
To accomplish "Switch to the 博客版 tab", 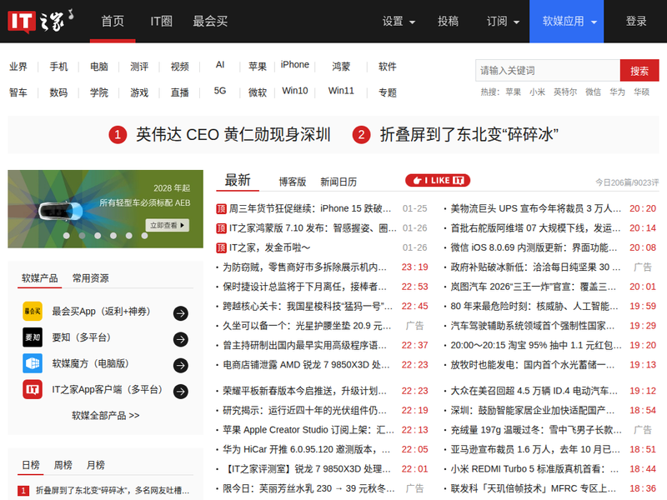I will (292, 182).
